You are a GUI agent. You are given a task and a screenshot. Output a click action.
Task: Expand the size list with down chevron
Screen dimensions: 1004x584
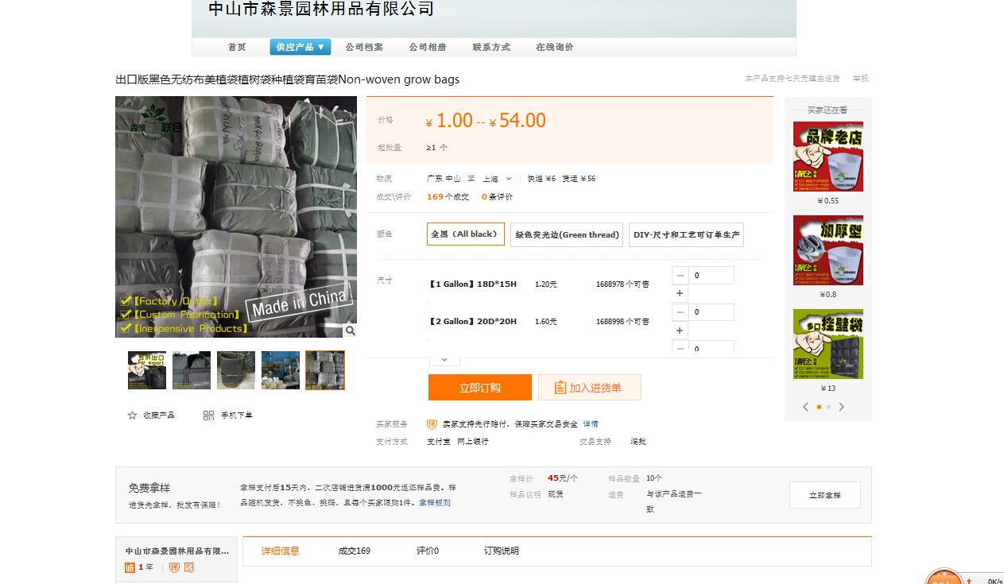click(x=444, y=359)
